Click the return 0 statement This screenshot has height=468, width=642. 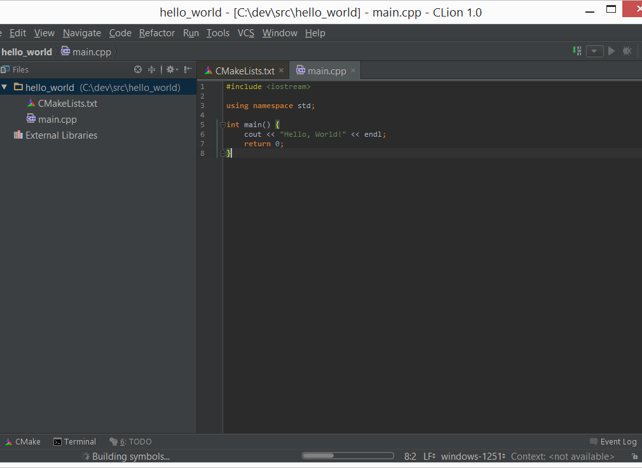[264, 144]
